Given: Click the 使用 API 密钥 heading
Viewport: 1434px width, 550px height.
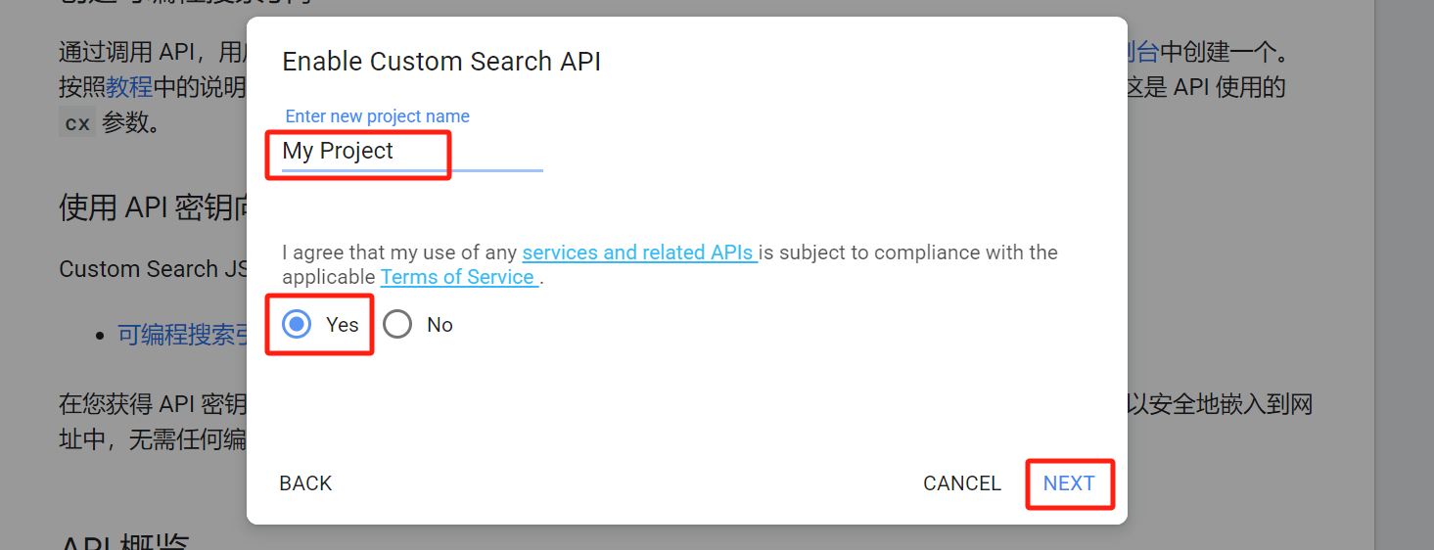Looking at the screenshot, I should coord(152,207).
